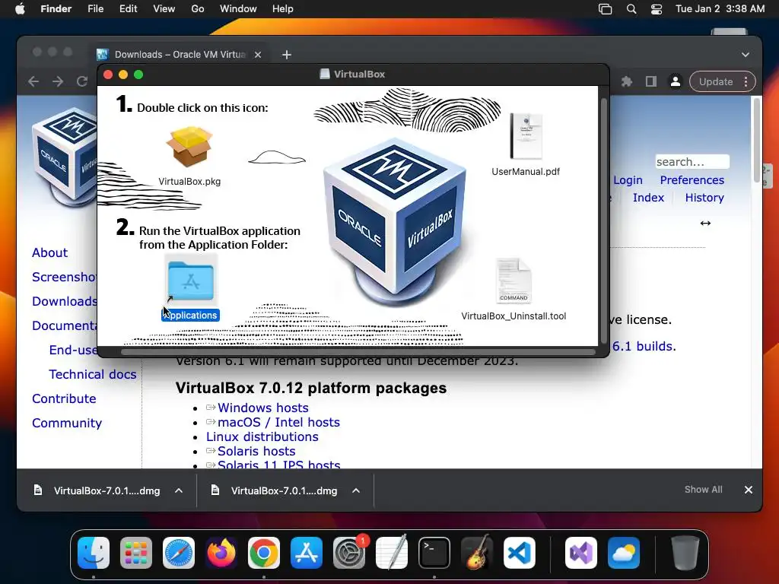Open the VirtualBox.pkg installer icon
Viewport: 779px width, 584px height.
[189, 147]
